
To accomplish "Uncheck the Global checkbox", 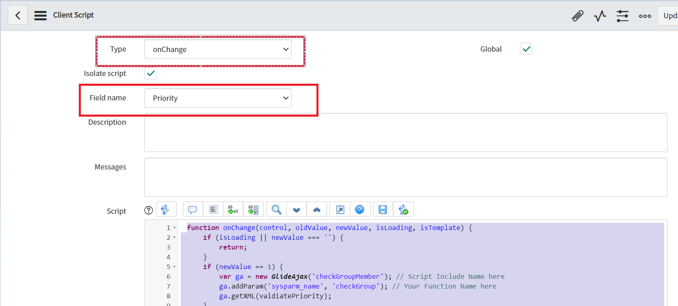I will coord(526,49).
